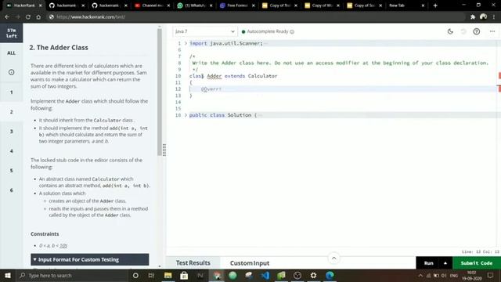501x282 pixels.
Task: Click the word Adder on line 10
Action: tap(214, 76)
